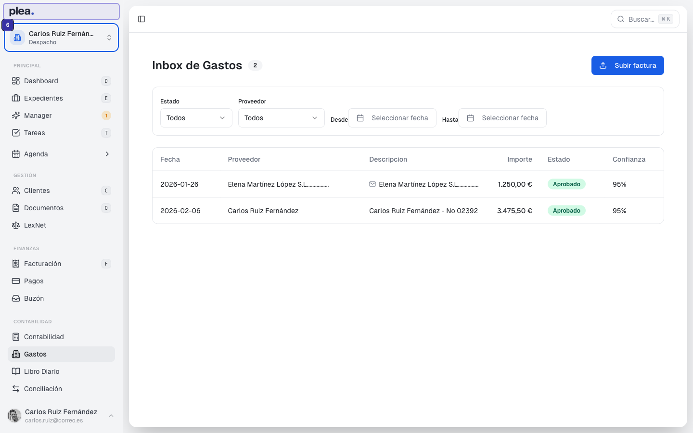Click the Manager notification badge 1
Viewport: 693px width, 433px height.
(106, 115)
